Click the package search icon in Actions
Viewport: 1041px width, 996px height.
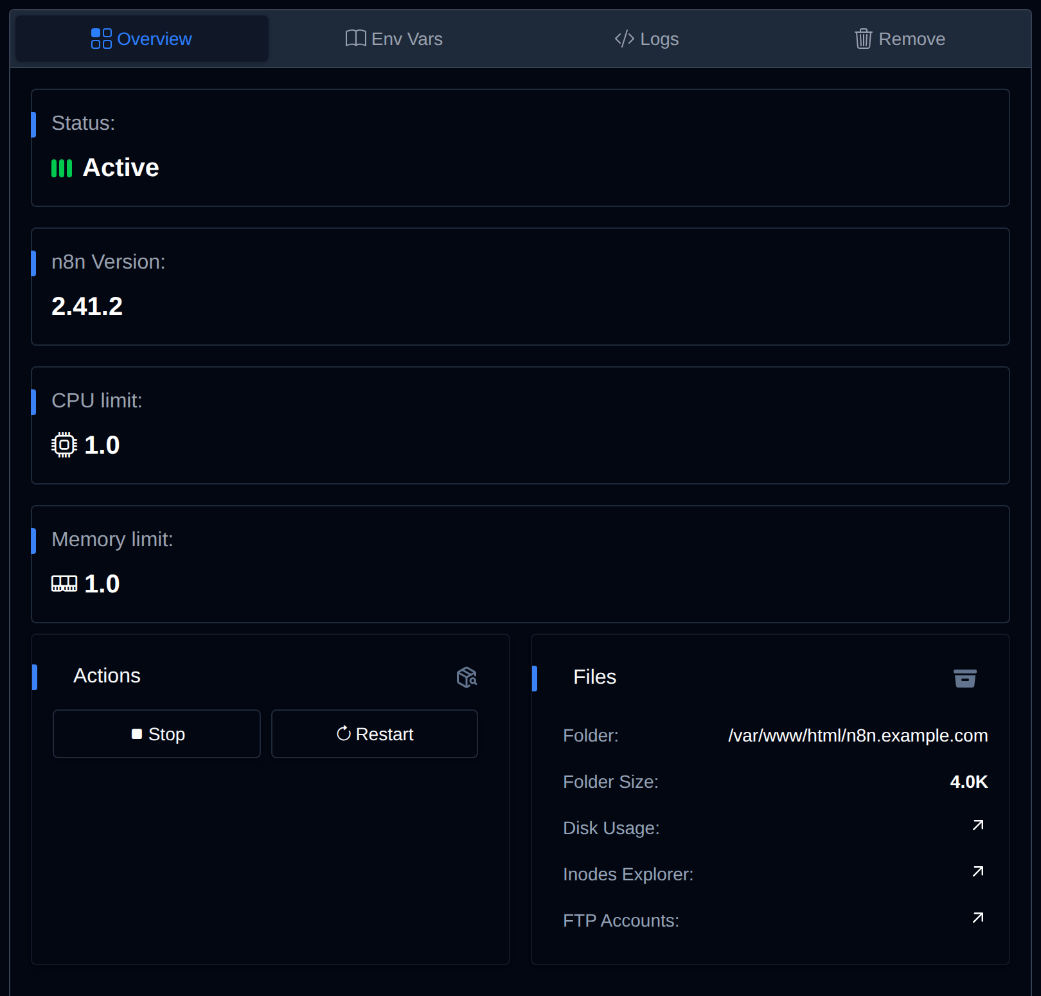[x=467, y=677]
